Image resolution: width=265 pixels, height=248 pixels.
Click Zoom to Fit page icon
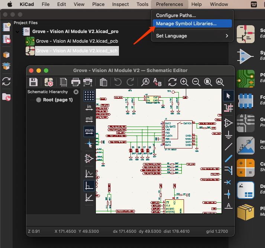208,82
